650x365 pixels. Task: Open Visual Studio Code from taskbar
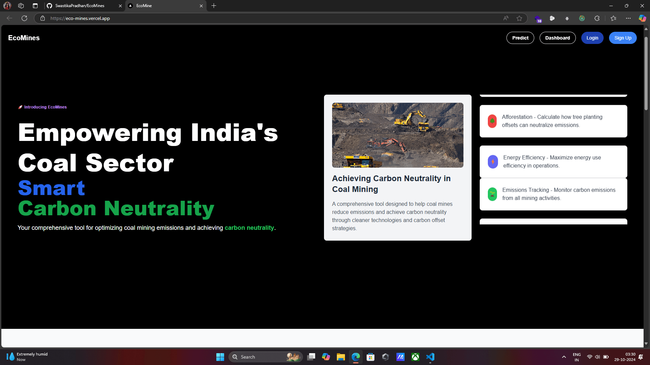[430, 357]
